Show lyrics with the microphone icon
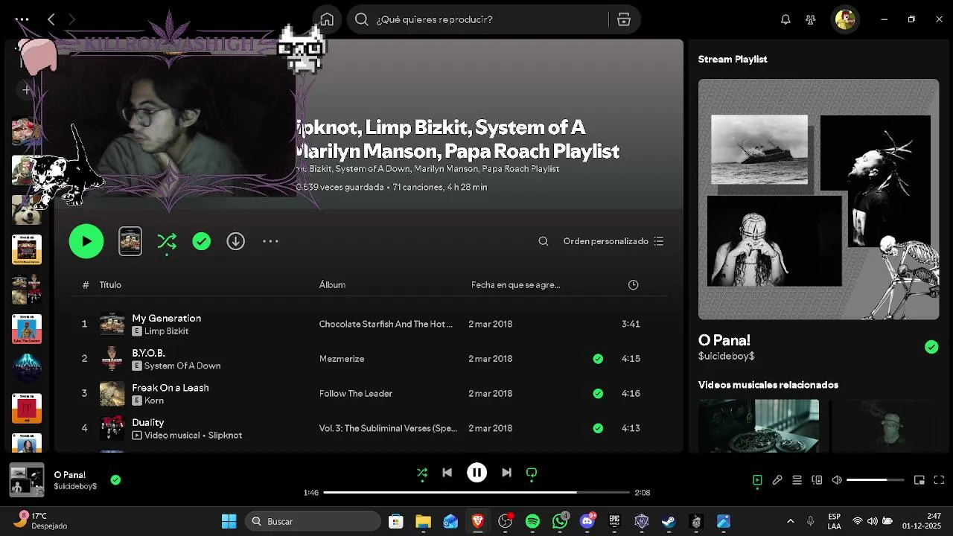This screenshot has height=536, width=953. pos(777,480)
